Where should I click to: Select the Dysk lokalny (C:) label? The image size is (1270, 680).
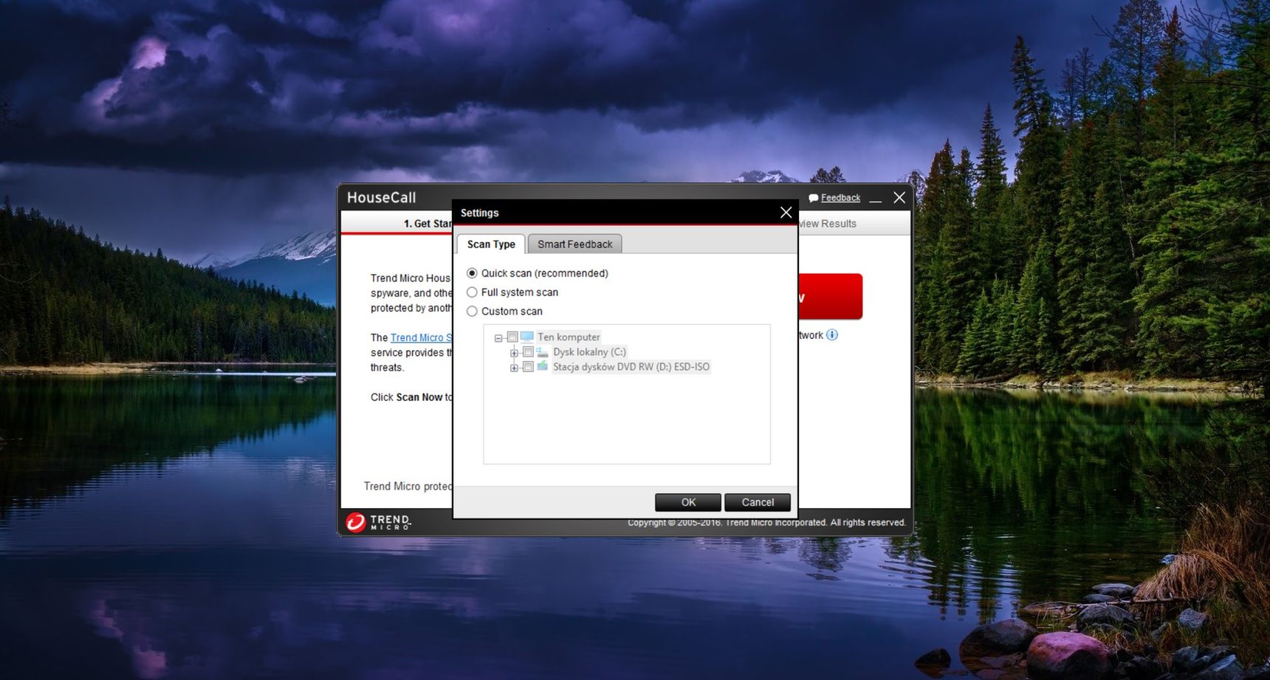(x=589, y=352)
